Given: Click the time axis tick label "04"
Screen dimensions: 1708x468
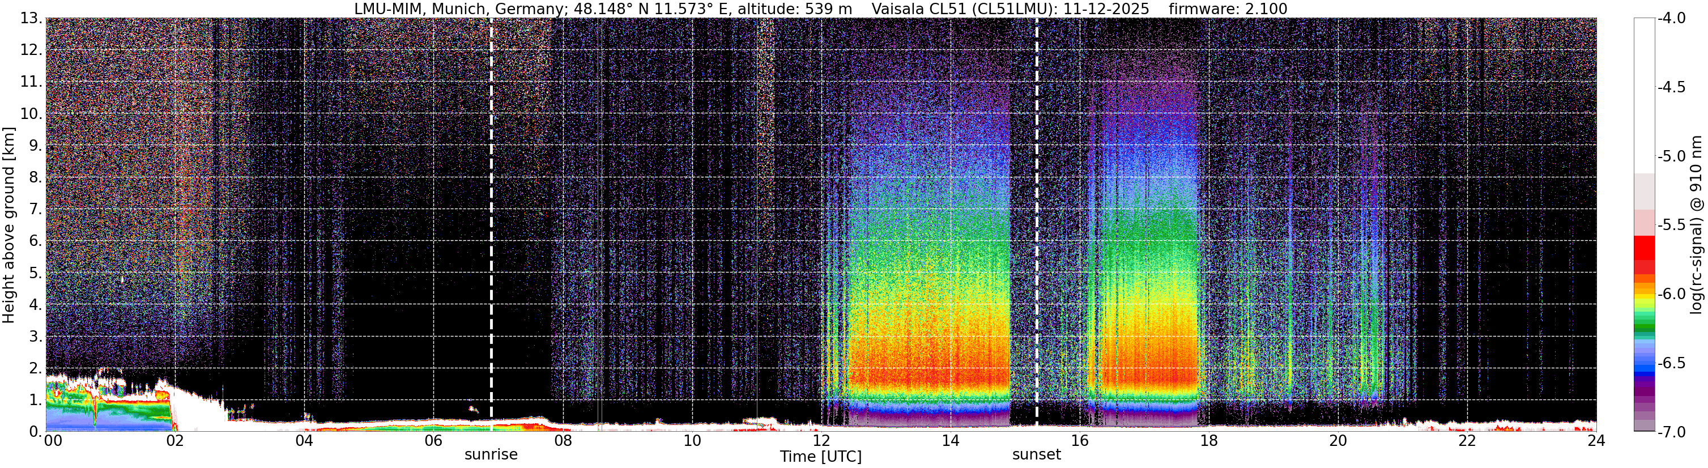Looking at the screenshot, I should pos(304,441).
